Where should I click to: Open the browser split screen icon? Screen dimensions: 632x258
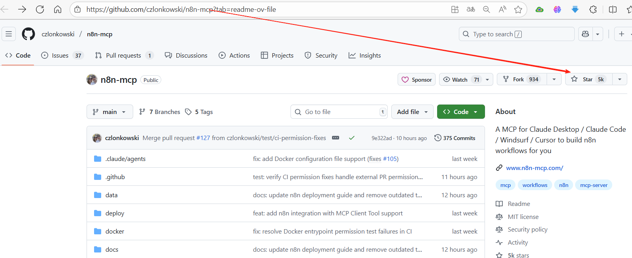(613, 9)
